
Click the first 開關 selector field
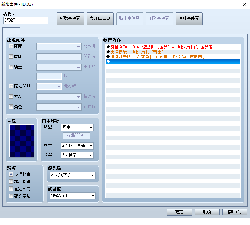point(59,46)
